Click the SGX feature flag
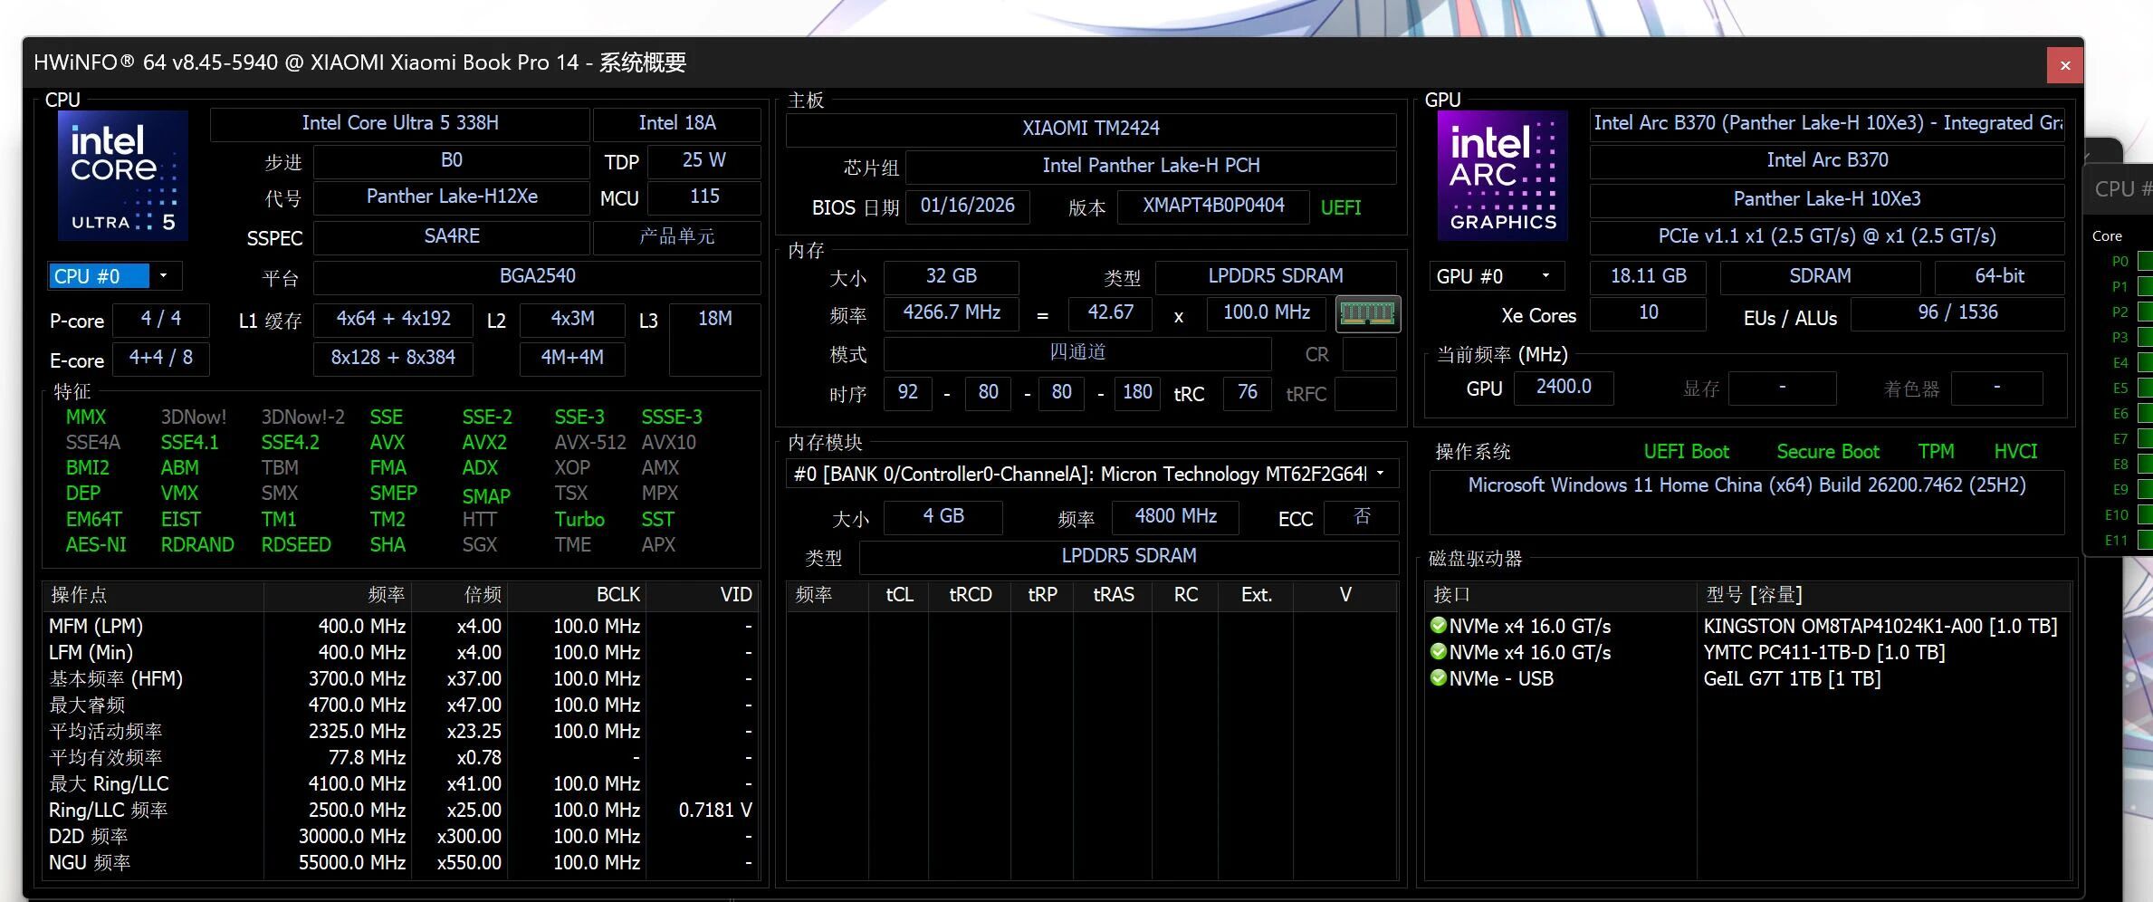This screenshot has height=902, width=2153. [480, 544]
